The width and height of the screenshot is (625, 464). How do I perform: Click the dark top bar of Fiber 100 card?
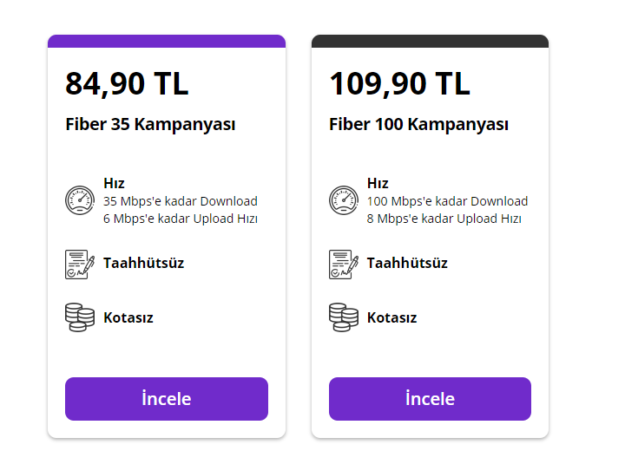tap(430, 41)
